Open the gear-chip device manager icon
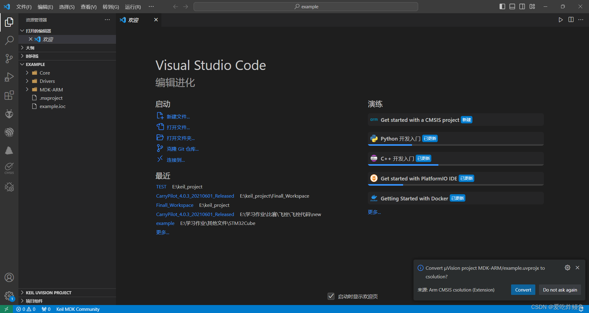 click(x=9, y=187)
